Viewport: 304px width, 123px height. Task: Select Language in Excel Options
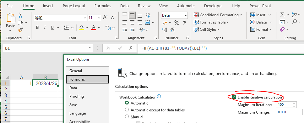(x=87, y=113)
